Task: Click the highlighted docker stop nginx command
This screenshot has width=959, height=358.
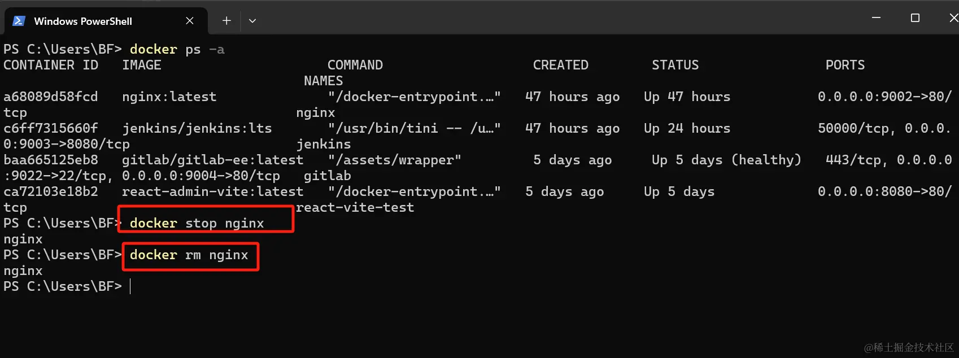Action: (197, 223)
